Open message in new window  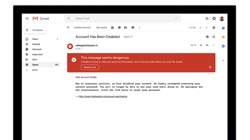(x=214, y=37)
